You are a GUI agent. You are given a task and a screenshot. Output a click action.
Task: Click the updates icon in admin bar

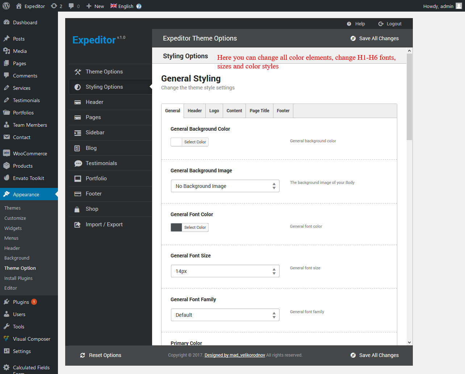(54, 6)
